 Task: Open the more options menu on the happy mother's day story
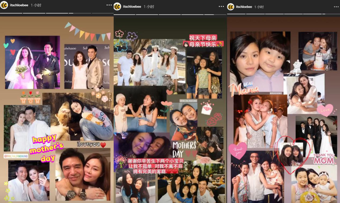(x=109, y=5)
